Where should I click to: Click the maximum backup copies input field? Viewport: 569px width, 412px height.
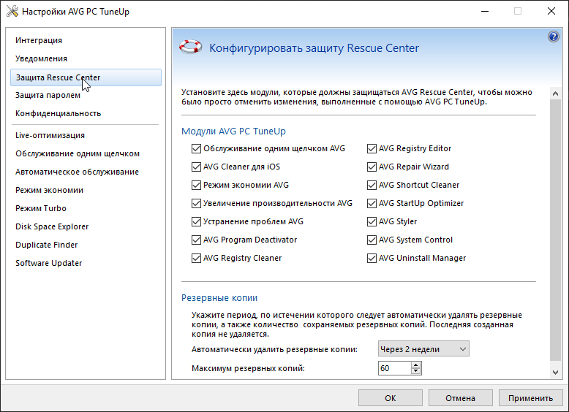click(394, 368)
